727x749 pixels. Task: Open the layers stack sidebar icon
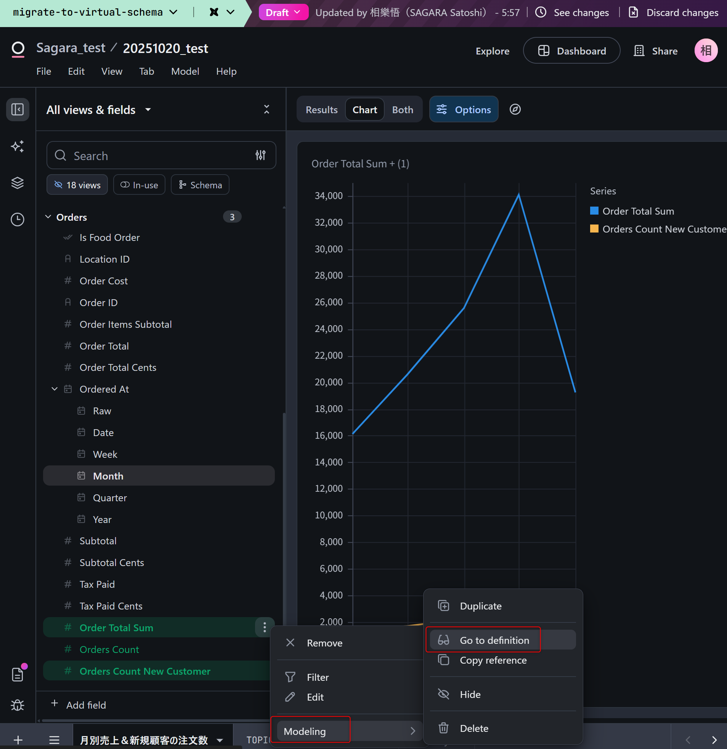click(18, 183)
